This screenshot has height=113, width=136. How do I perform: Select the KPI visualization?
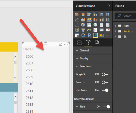point(107,30)
